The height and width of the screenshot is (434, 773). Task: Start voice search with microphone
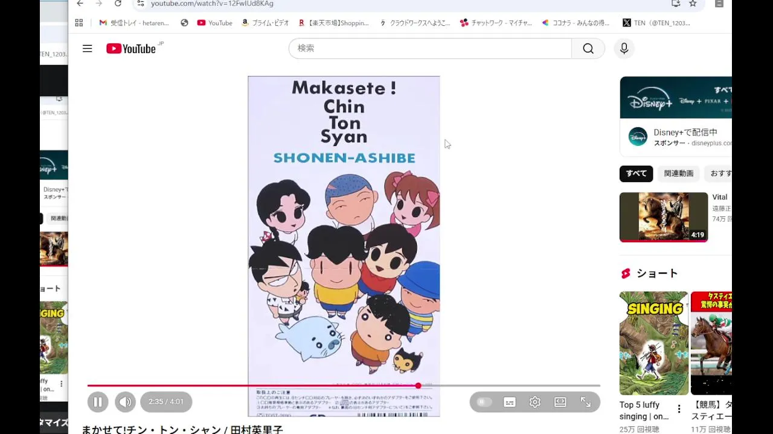[624, 48]
